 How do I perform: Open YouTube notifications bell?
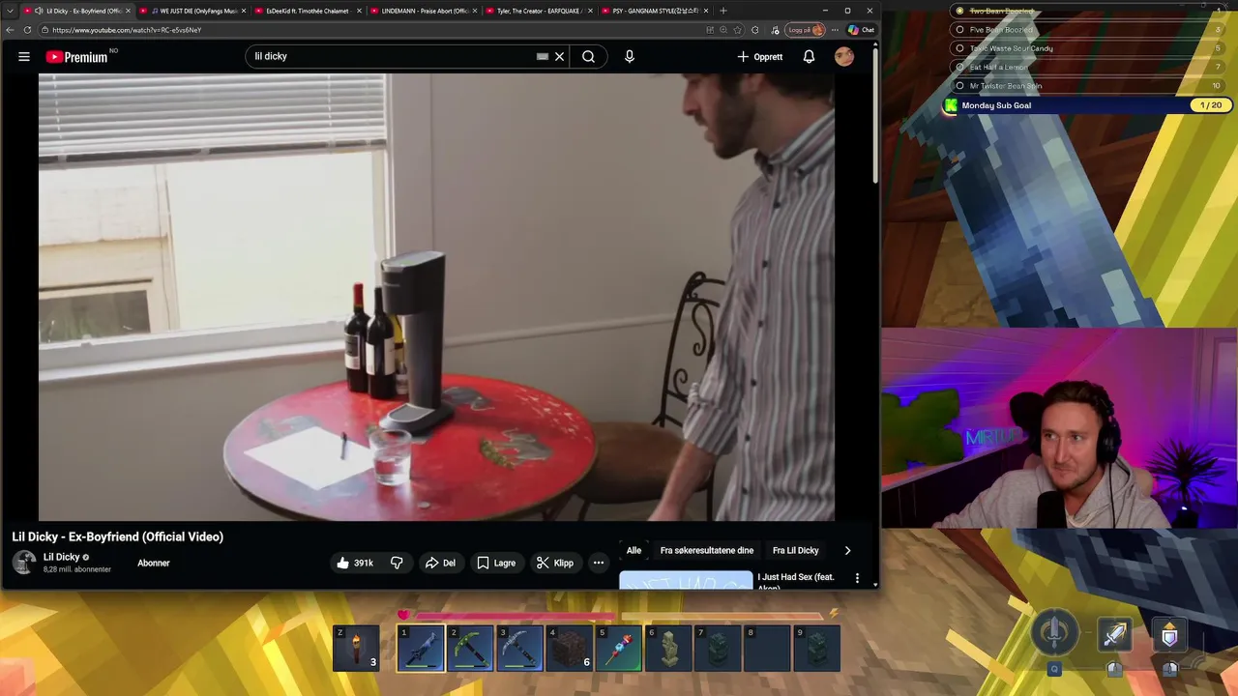click(809, 57)
